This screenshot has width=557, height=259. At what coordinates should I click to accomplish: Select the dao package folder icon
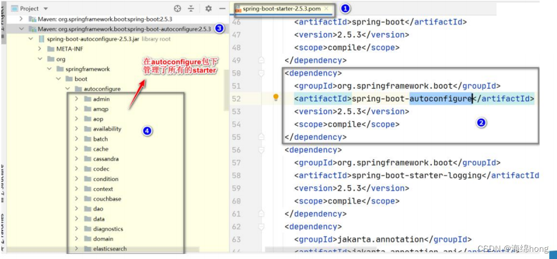tap(88, 209)
